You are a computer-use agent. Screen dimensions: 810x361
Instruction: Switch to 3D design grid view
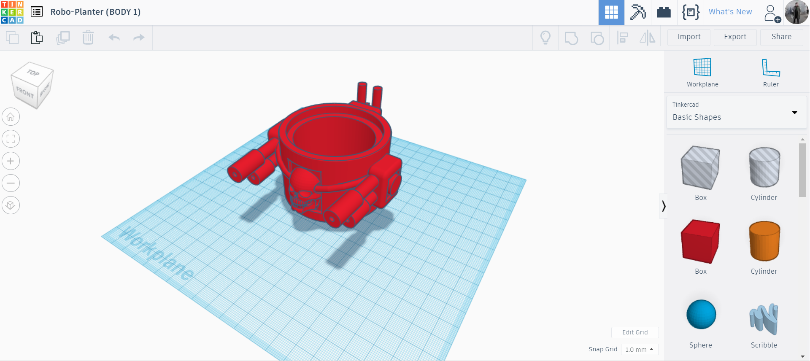click(611, 12)
